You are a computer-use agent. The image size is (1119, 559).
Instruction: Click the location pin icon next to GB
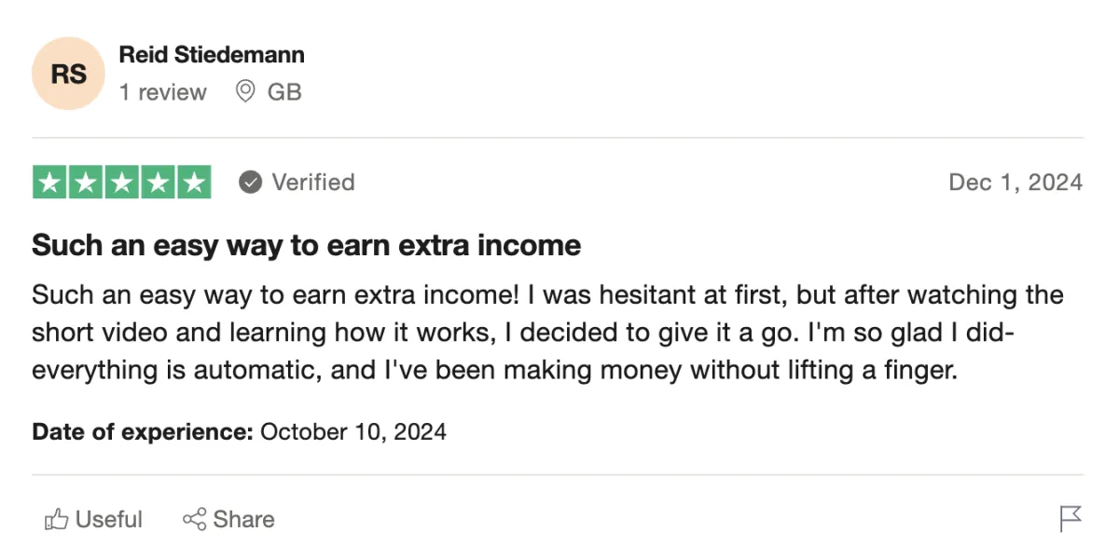point(245,91)
